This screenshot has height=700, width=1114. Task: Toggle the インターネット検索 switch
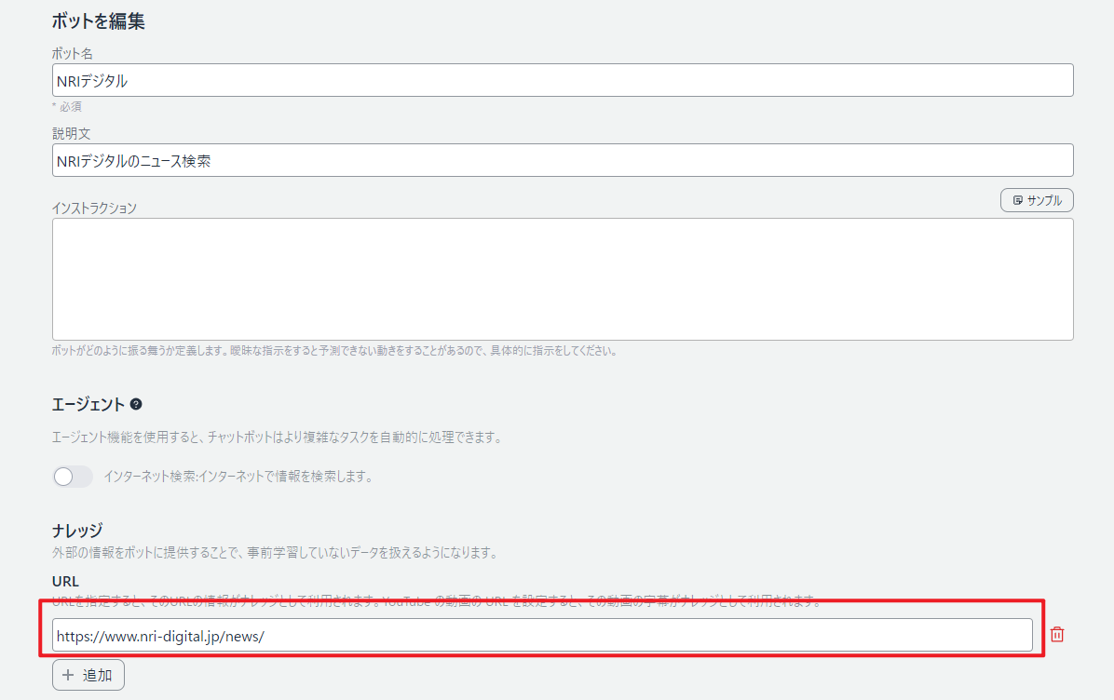73,477
